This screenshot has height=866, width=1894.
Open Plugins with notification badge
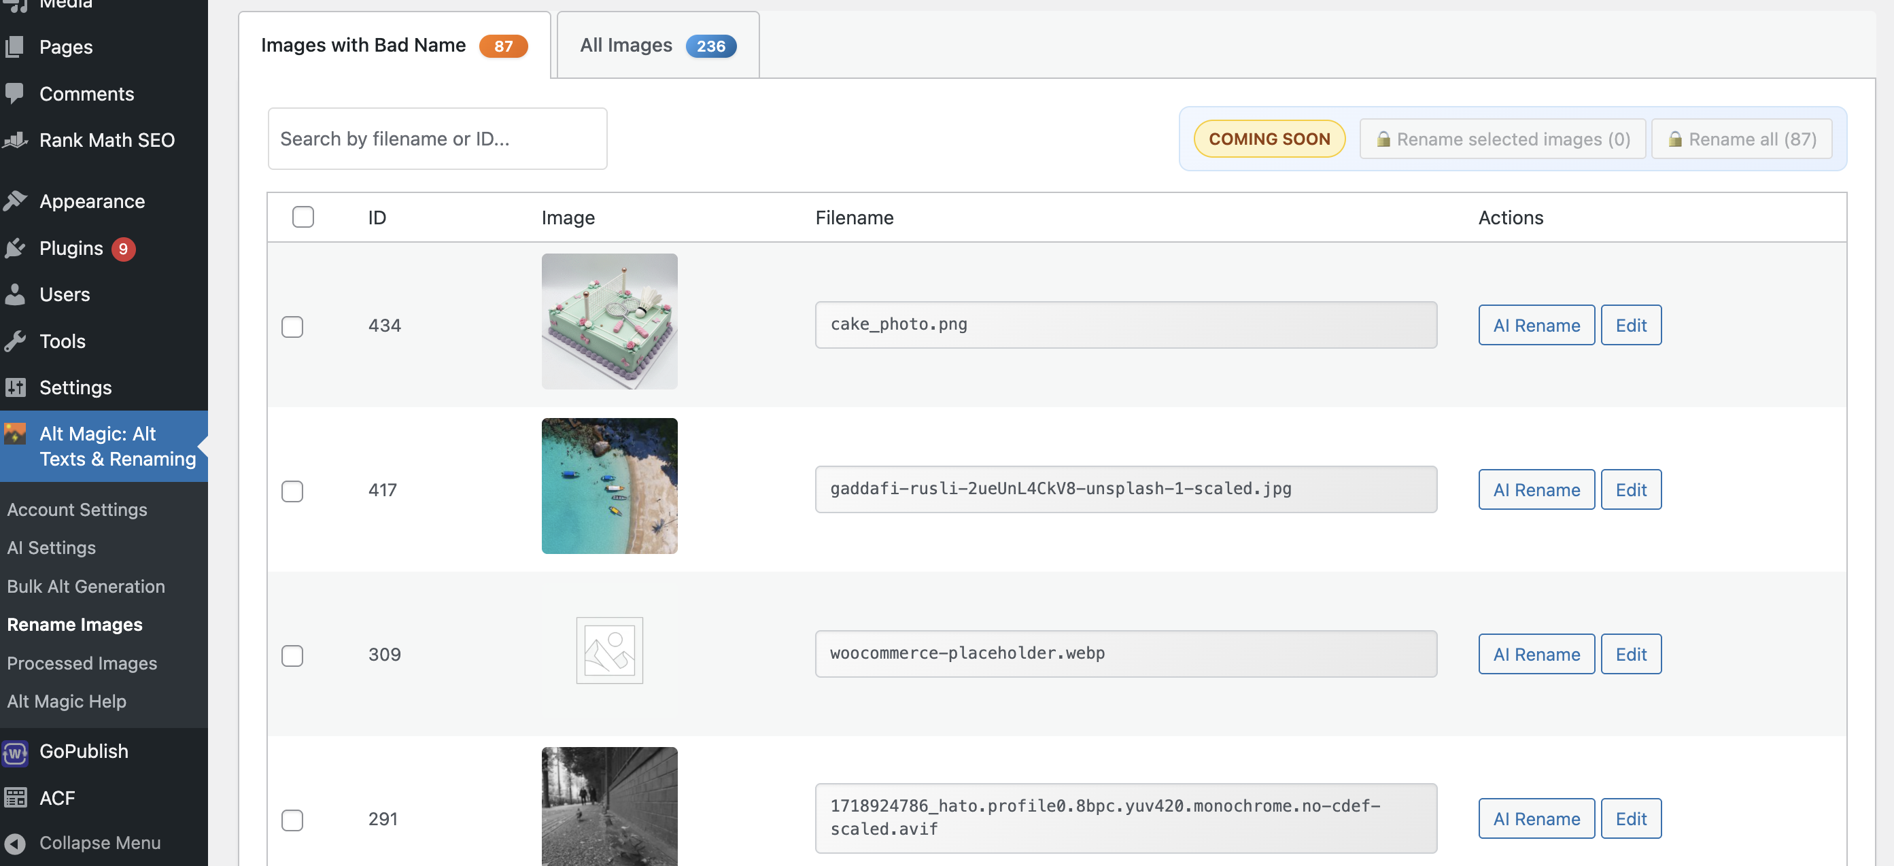click(70, 249)
